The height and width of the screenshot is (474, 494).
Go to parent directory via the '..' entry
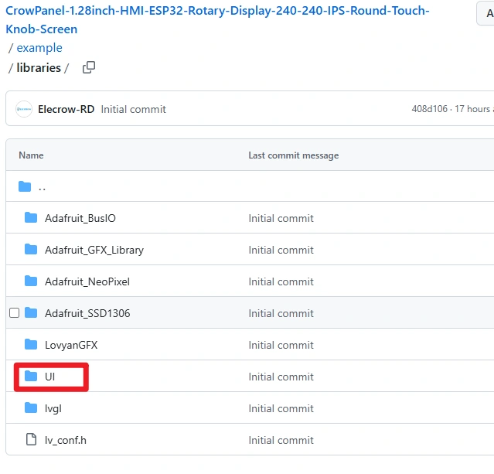tap(42, 187)
